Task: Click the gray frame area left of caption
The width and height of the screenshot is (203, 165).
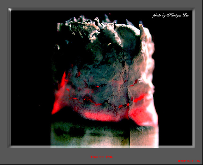Action: coord(45,157)
